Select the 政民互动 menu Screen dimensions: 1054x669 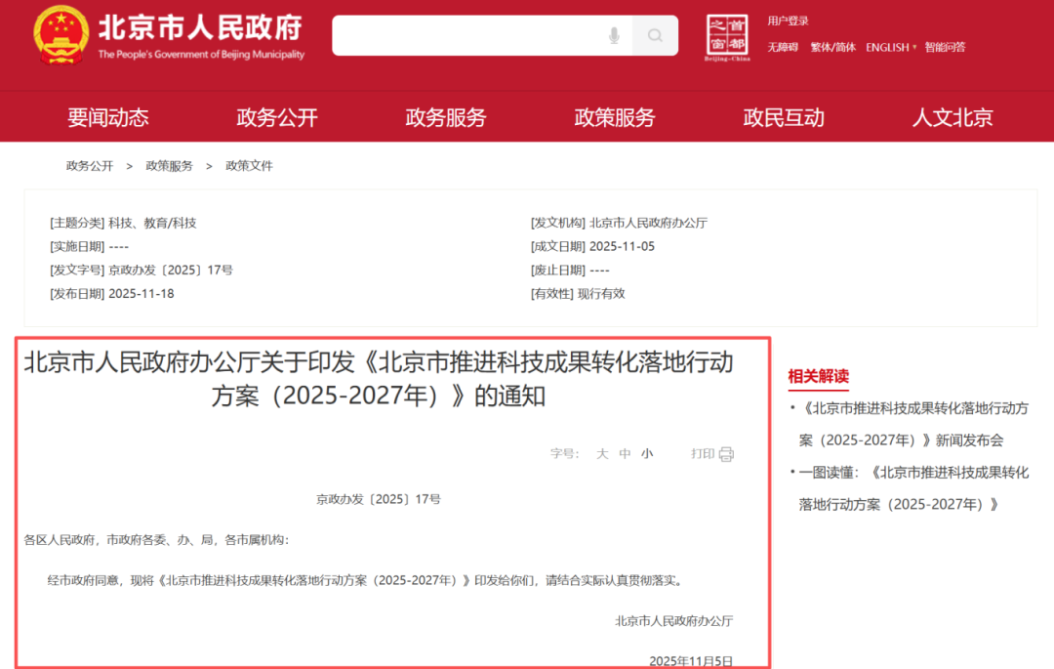[784, 117]
